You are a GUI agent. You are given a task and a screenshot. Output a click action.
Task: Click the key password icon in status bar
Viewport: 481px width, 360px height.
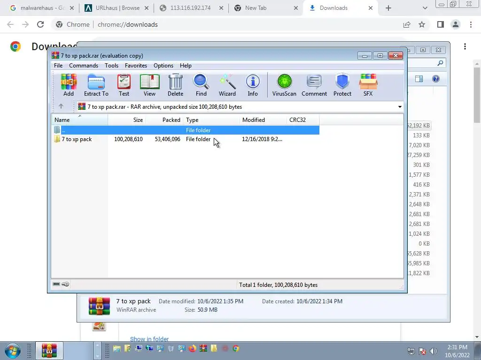pos(65,284)
